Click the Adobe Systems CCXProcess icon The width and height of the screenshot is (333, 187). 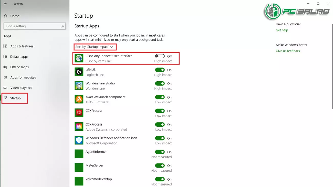[x=79, y=127]
